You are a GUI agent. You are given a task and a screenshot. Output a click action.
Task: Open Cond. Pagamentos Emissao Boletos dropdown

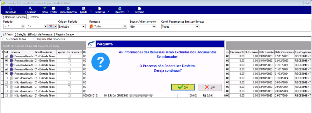(197, 26)
